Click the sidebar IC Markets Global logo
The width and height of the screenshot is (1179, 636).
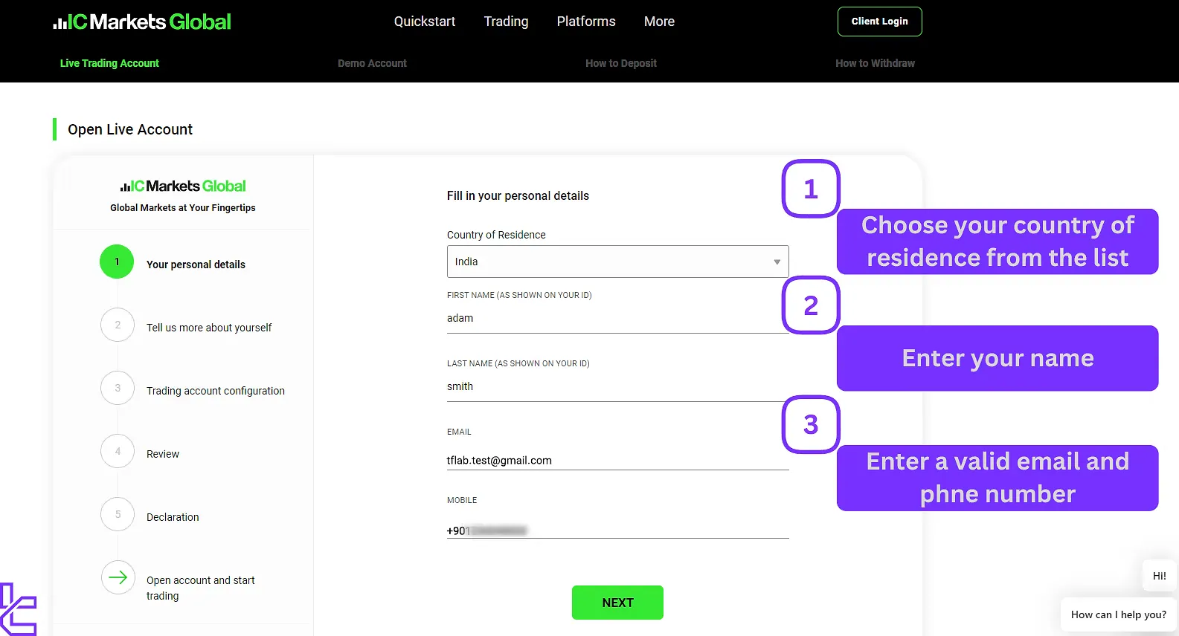(x=183, y=186)
